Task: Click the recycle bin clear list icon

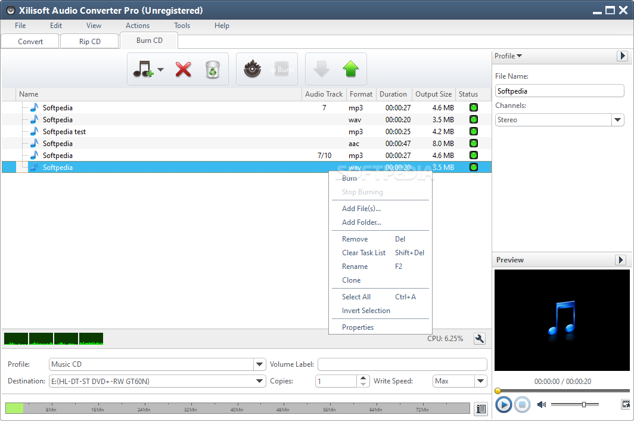Action: (x=213, y=69)
